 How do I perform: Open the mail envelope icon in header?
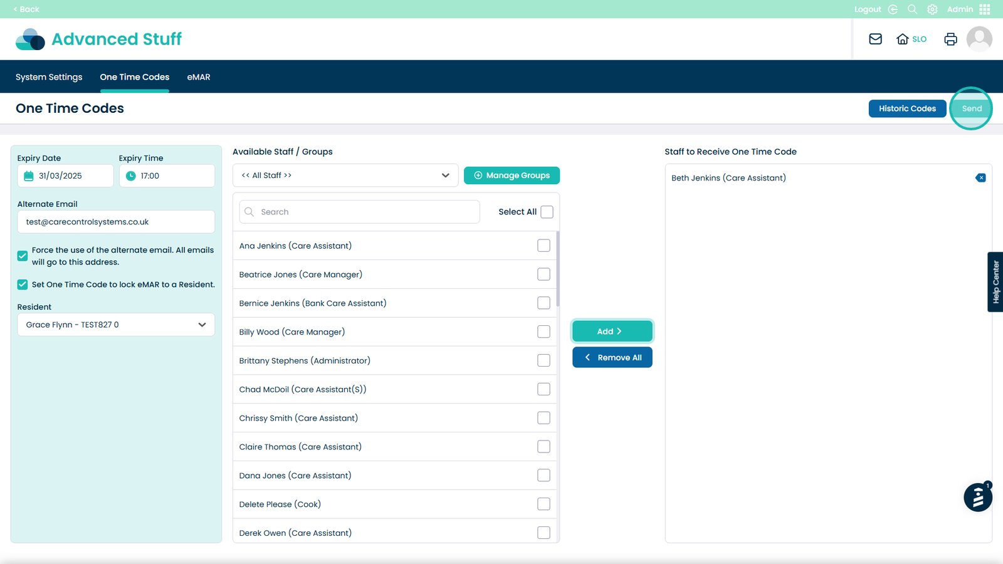pyautogui.click(x=875, y=39)
